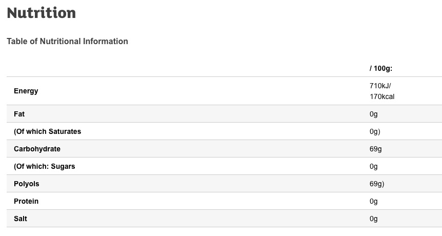Click the Sugars row 0g value

pos(373,166)
